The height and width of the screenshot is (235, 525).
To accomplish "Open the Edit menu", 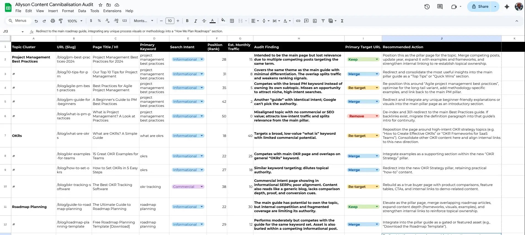I will pyautogui.click(x=29, y=11).
